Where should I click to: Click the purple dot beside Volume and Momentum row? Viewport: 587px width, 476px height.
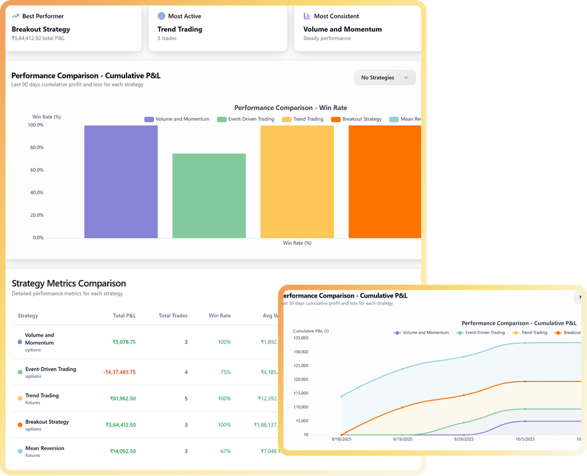pyautogui.click(x=20, y=342)
